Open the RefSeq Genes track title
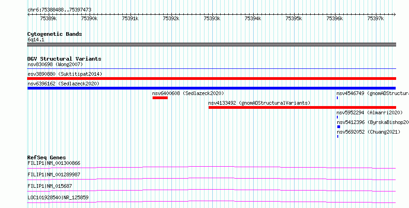Viewport: 409px width, 208px height. click(47, 157)
